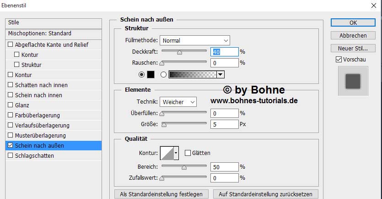This screenshot has width=382, height=199.
Task: Click the black glow color swatch
Action: pyautogui.click(x=151, y=74)
